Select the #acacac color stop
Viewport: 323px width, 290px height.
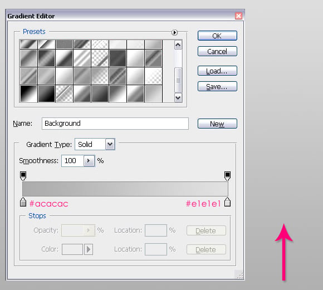pyautogui.click(x=23, y=202)
